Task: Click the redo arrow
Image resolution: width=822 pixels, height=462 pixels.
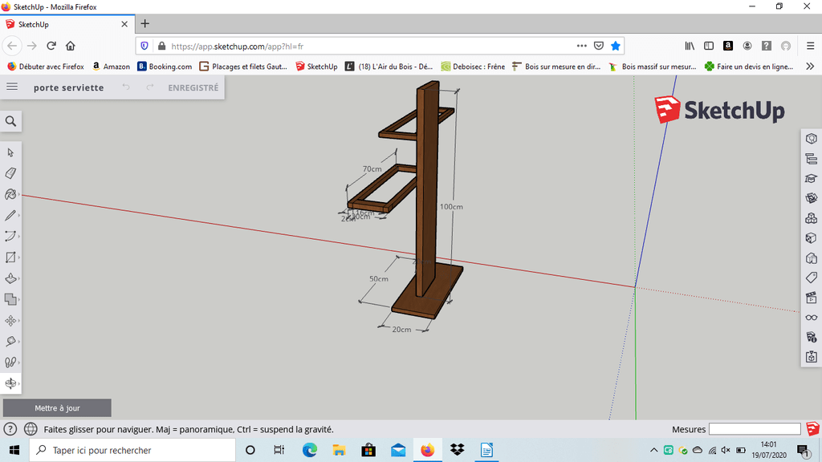Action: [150, 87]
